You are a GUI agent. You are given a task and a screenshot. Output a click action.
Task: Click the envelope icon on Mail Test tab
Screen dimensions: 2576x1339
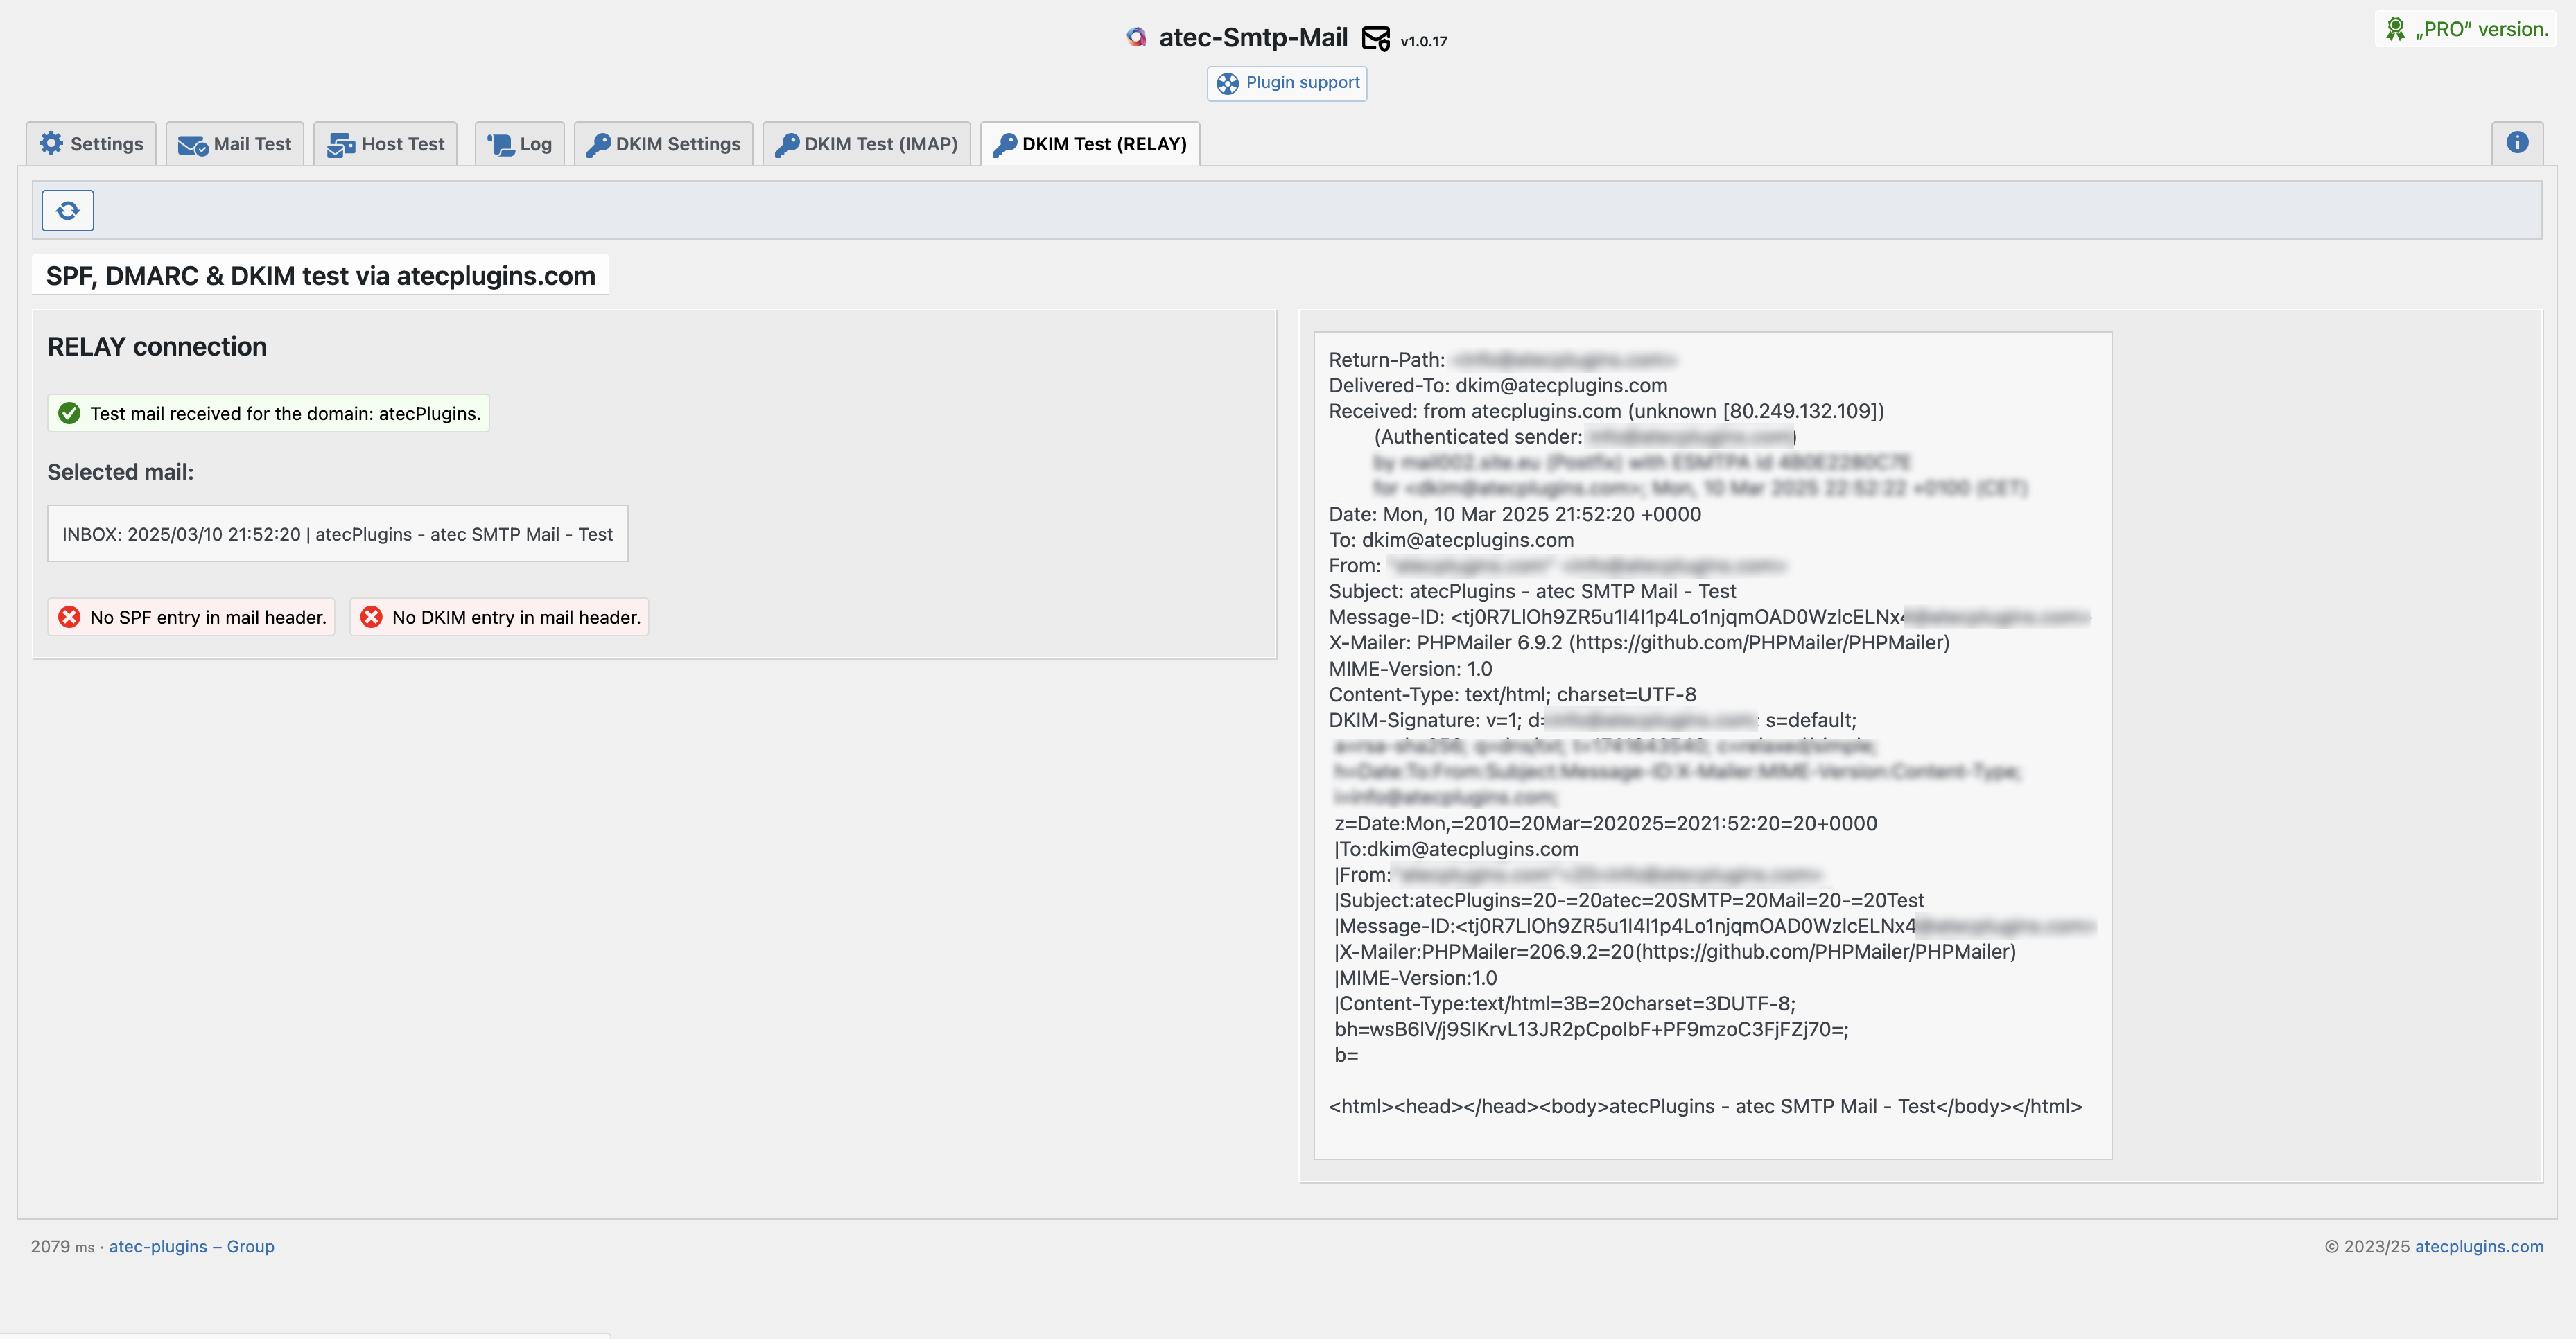coord(192,145)
